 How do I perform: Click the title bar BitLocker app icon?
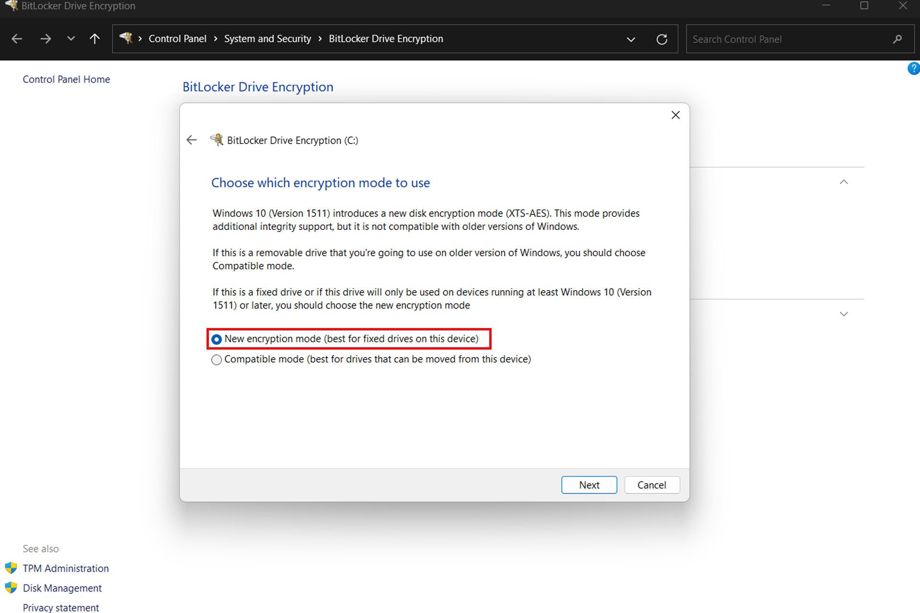click(11, 6)
